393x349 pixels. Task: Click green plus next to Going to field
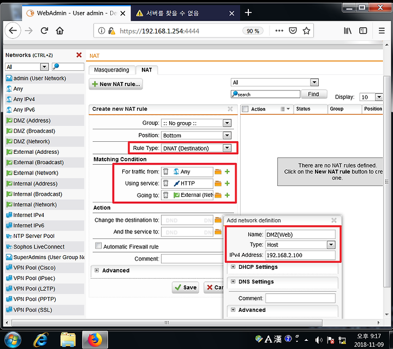point(227,195)
